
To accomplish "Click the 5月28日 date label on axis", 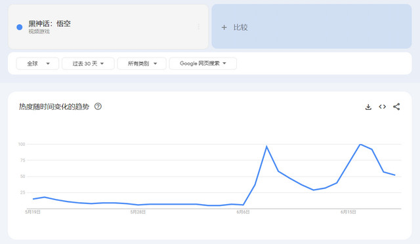I will pyautogui.click(x=138, y=212).
